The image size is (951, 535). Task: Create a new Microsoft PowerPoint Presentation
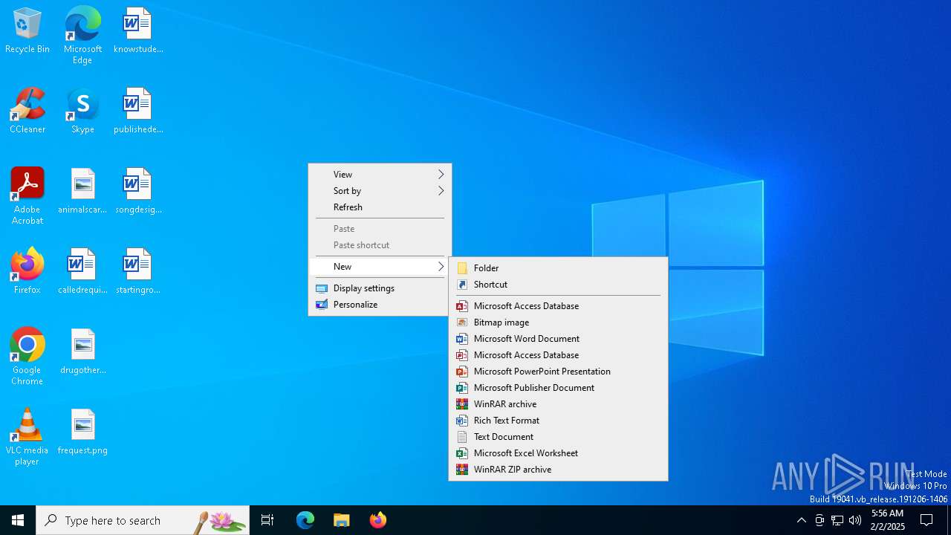tap(558, 372)
